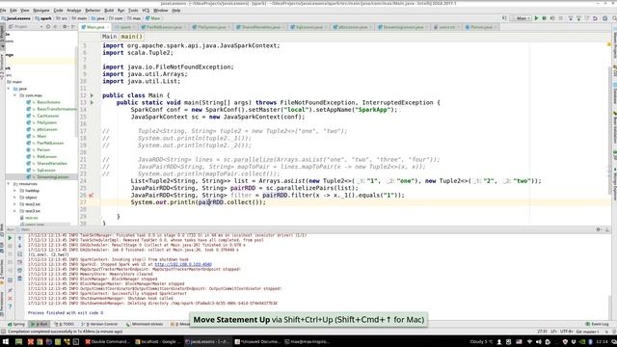The width and height of the screenshot is (617, 347).
Task: Click the 'Process finished with exit code 0' text
Action: [66, 313]
